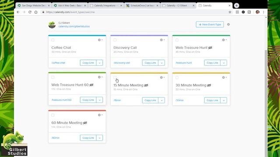
Task: Go to browser home page
Action: pyautogui.click(x=36, y=12)
